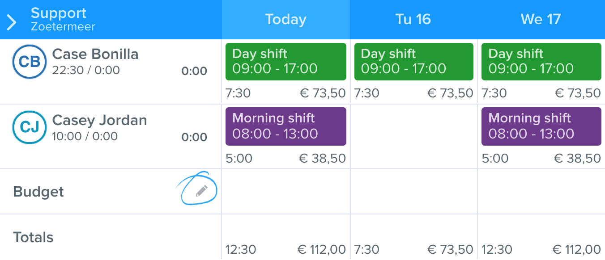Click the Case Bonilla employee name
The height and width of the screenshot is (260, 605).
point(95,54)
